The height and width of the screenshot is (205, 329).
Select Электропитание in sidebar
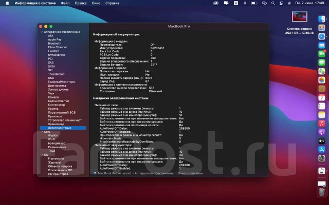(x=63, y=128)
